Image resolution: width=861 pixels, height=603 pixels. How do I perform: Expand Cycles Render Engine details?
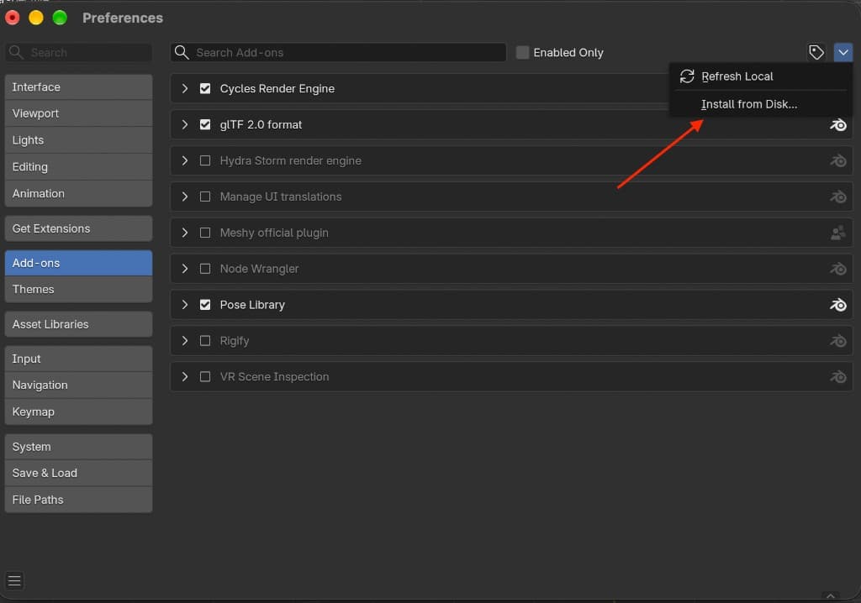coord(185,88)
